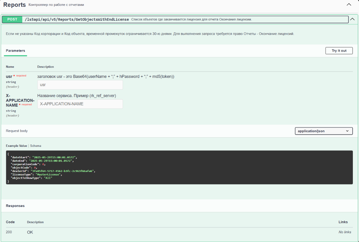Click the OK response description
Viewport: 359px width, 242px height.
(30, 232)
